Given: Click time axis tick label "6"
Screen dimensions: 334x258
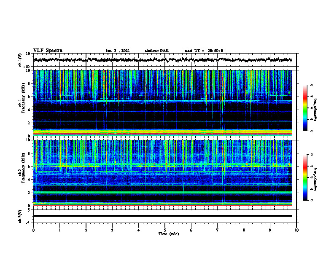Looking at the screenshot, I should point(191,230).
